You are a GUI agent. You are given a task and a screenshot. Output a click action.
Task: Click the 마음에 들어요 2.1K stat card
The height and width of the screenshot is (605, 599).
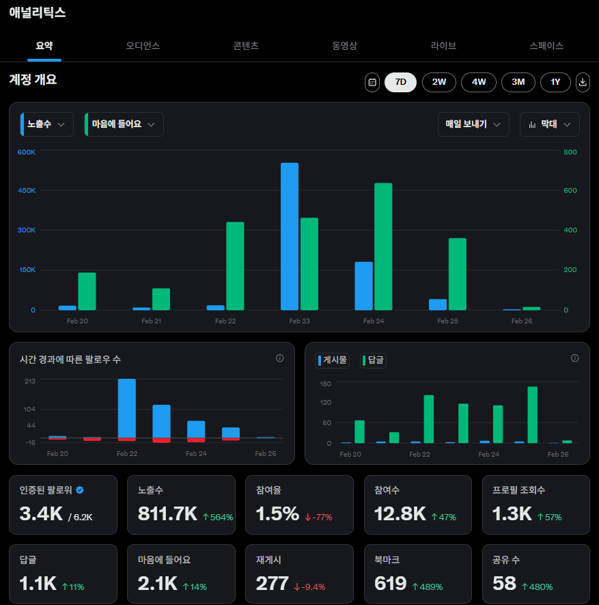point(181,574)
